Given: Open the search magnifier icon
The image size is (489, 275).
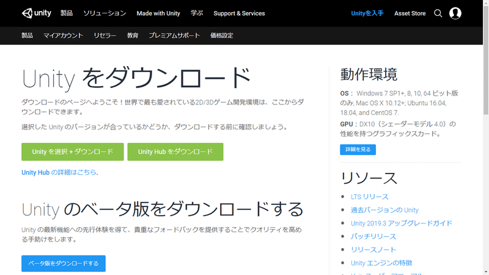Looking at the screenshot, I should (x=438, y=13).
